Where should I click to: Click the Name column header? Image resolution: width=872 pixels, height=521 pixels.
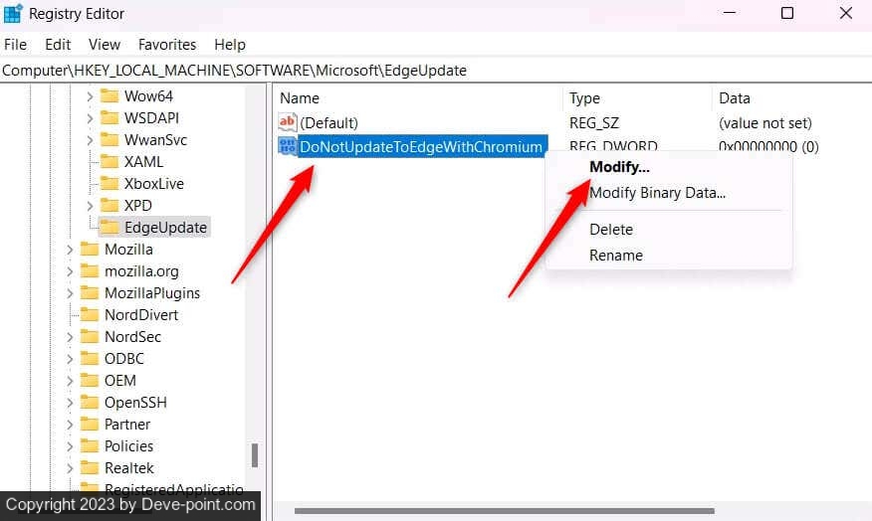click(x=300, y=98)
